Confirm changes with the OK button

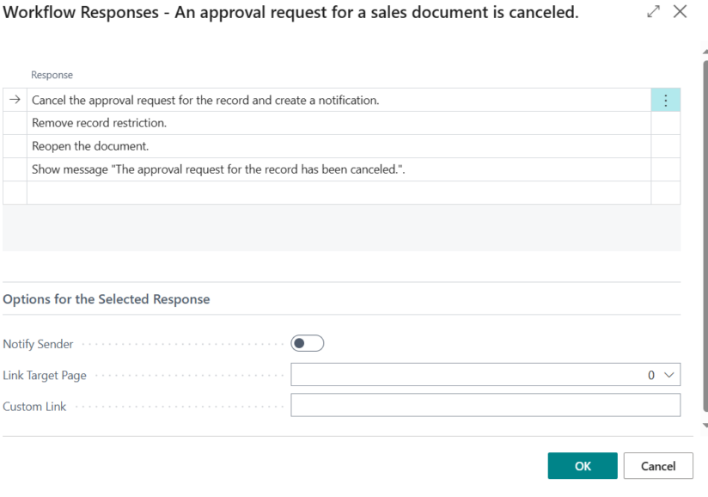coord(582,465)
